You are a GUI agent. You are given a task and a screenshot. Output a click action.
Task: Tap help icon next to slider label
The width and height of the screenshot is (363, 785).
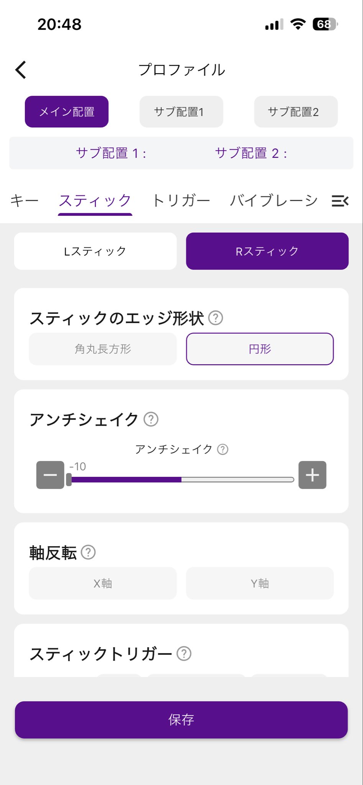(x=223, y=449)
